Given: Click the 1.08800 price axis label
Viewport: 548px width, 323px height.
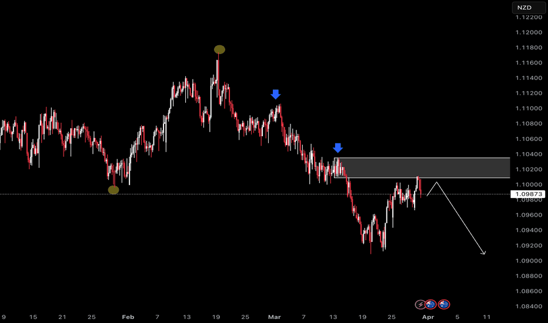Looking at the screenshot, I should coord(529,276).
